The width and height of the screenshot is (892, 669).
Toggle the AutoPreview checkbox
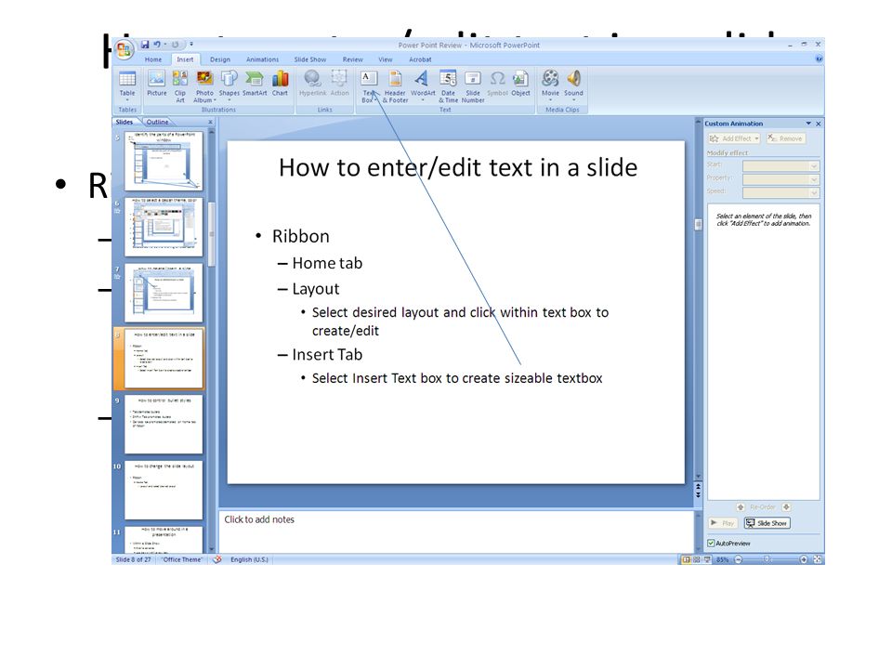[711, 544]
